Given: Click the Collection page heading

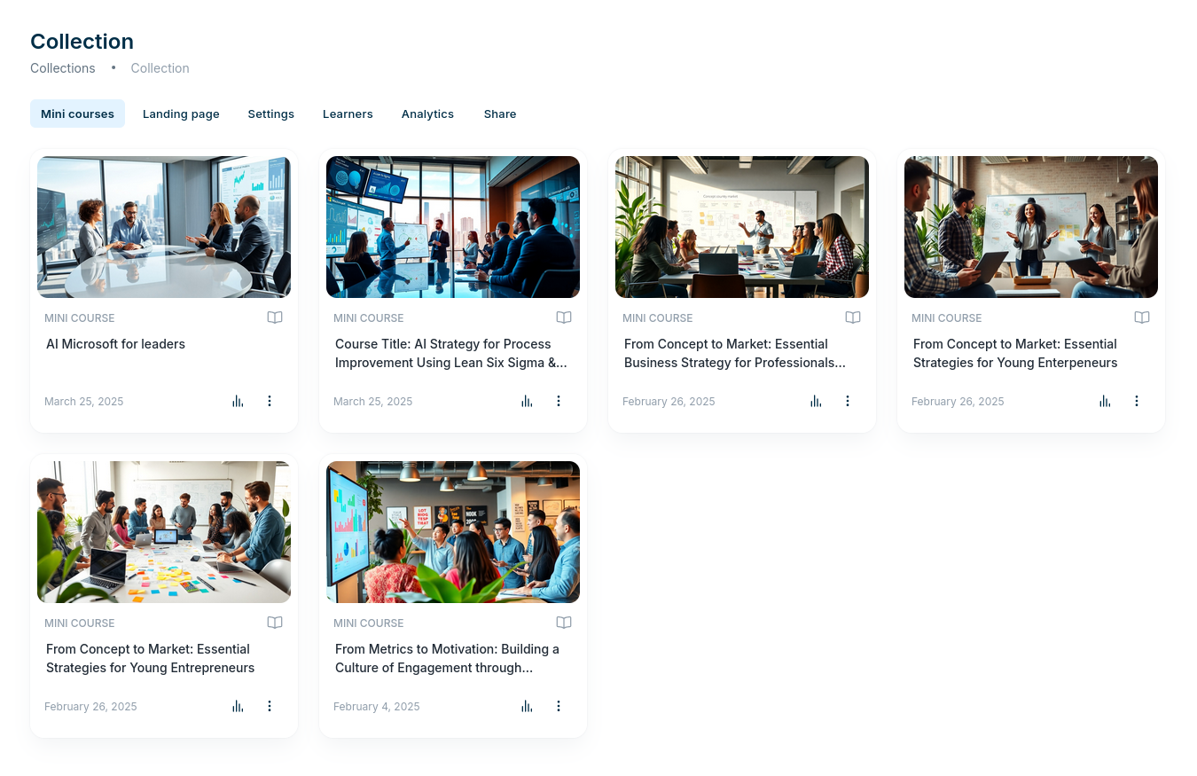Looking at the screenshot, I should coord(82,42).
